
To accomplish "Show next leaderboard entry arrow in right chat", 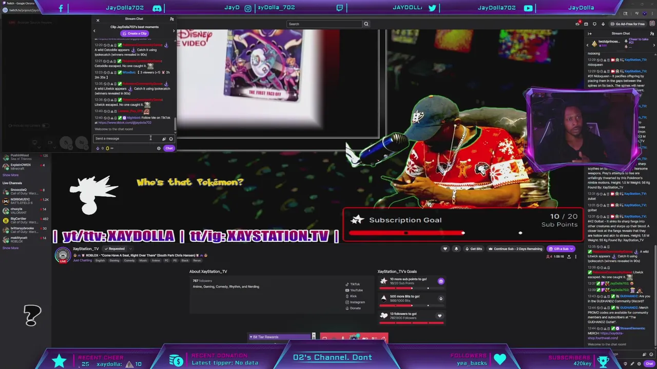I will pos(654,45).
